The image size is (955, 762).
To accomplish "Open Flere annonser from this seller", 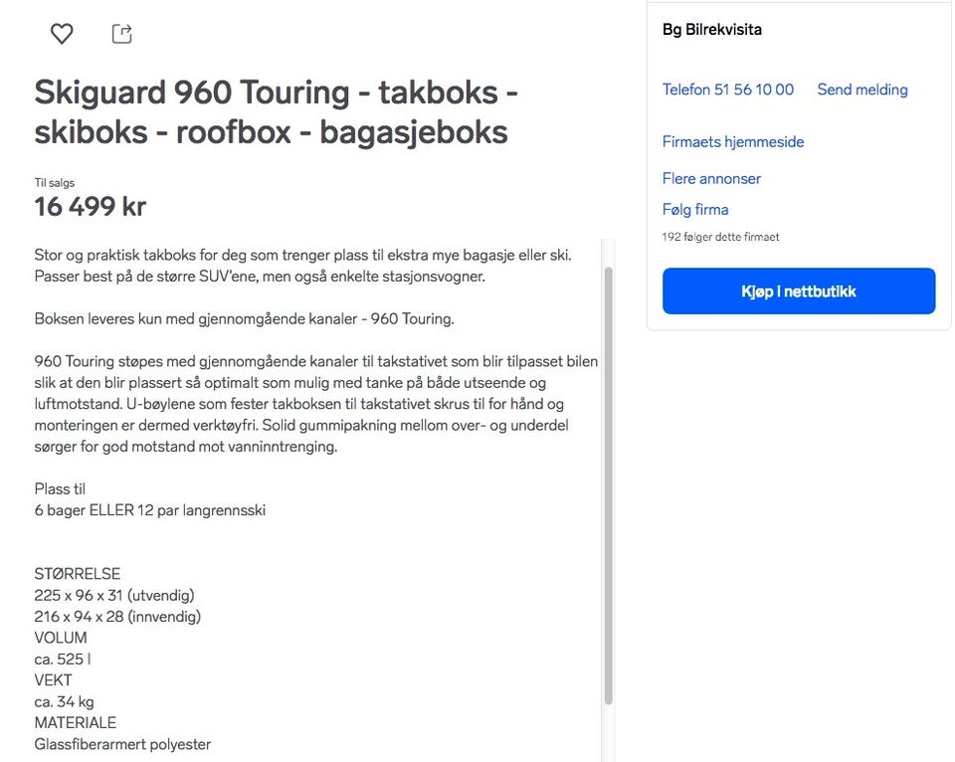I will pyautogui.click(x=711, y=178).
